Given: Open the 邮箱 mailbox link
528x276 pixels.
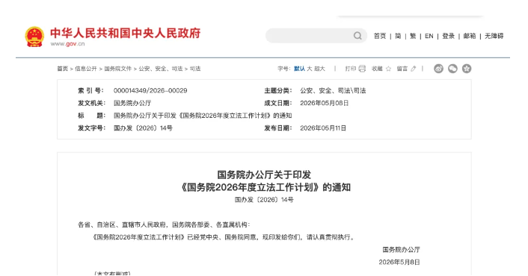Looking at the screenshot, I should pyautogui.click(x=470, y=36).
